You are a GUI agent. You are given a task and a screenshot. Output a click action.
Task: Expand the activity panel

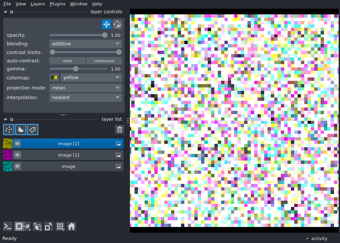(x=317, y=238)
